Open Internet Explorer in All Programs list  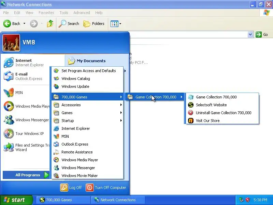coord(87,128)
